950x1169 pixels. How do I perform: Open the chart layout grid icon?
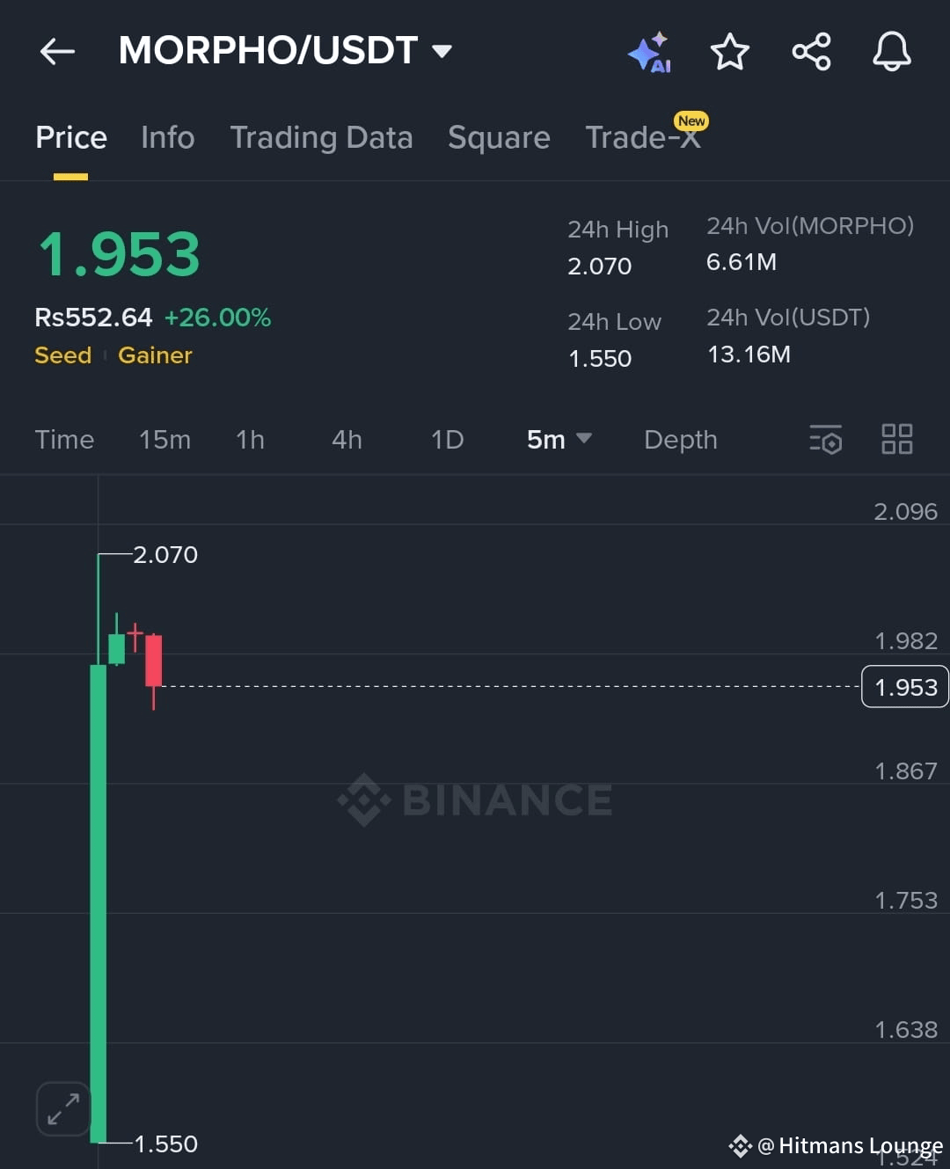click(x=897, y=439)
